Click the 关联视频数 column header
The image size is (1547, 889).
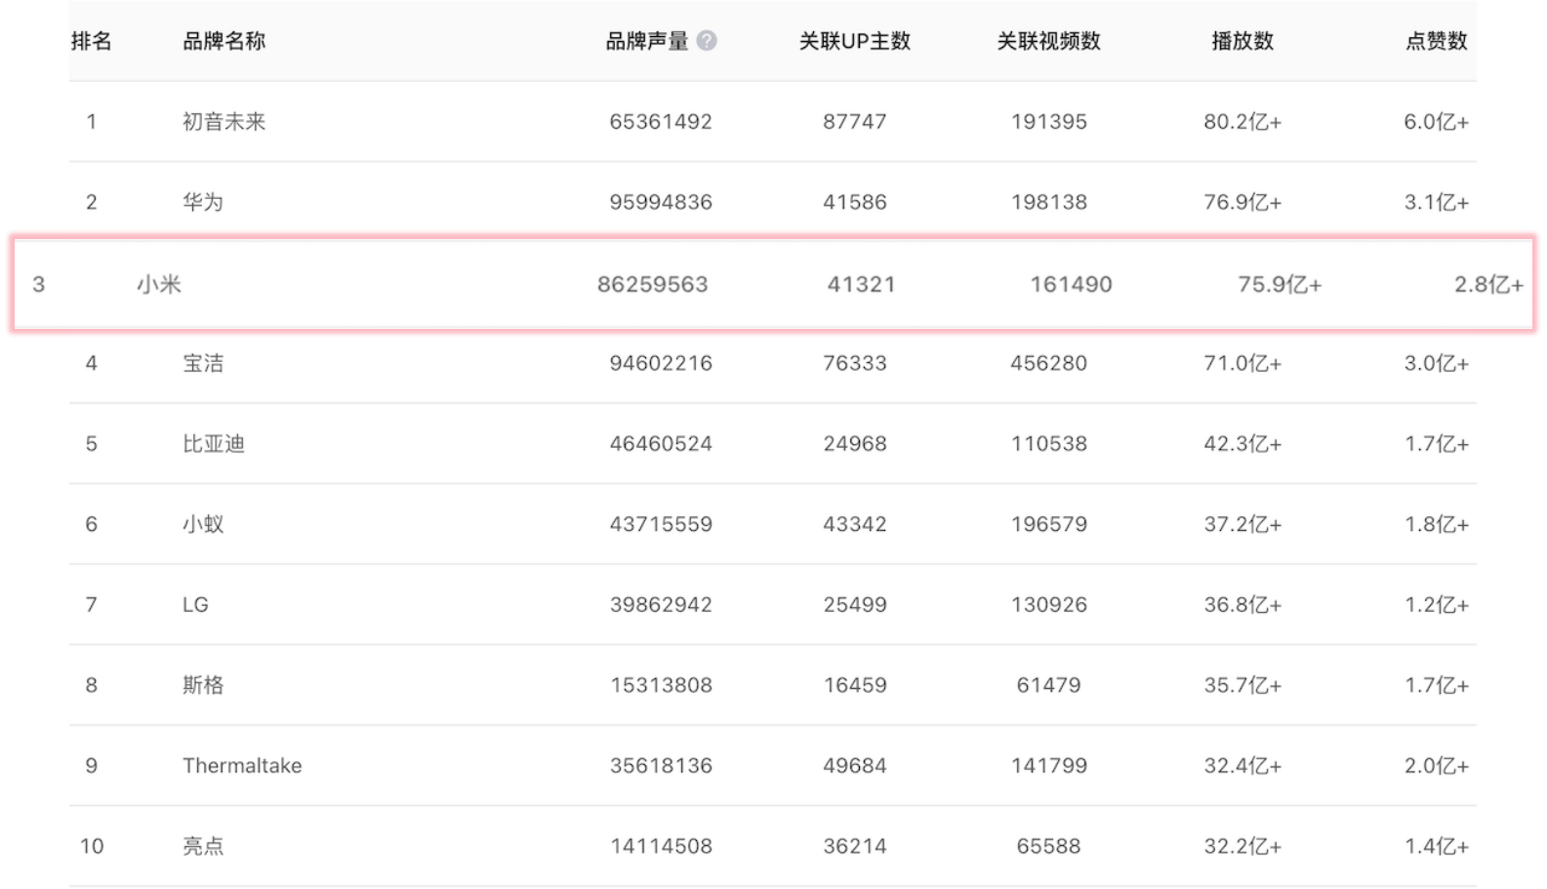(1049, 41)
